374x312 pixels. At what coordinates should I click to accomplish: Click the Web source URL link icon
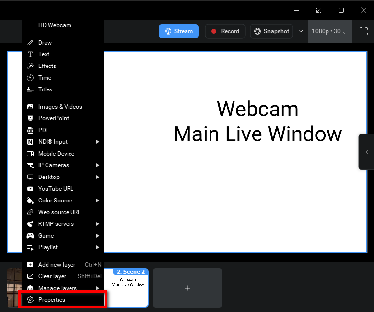(30, 212)
